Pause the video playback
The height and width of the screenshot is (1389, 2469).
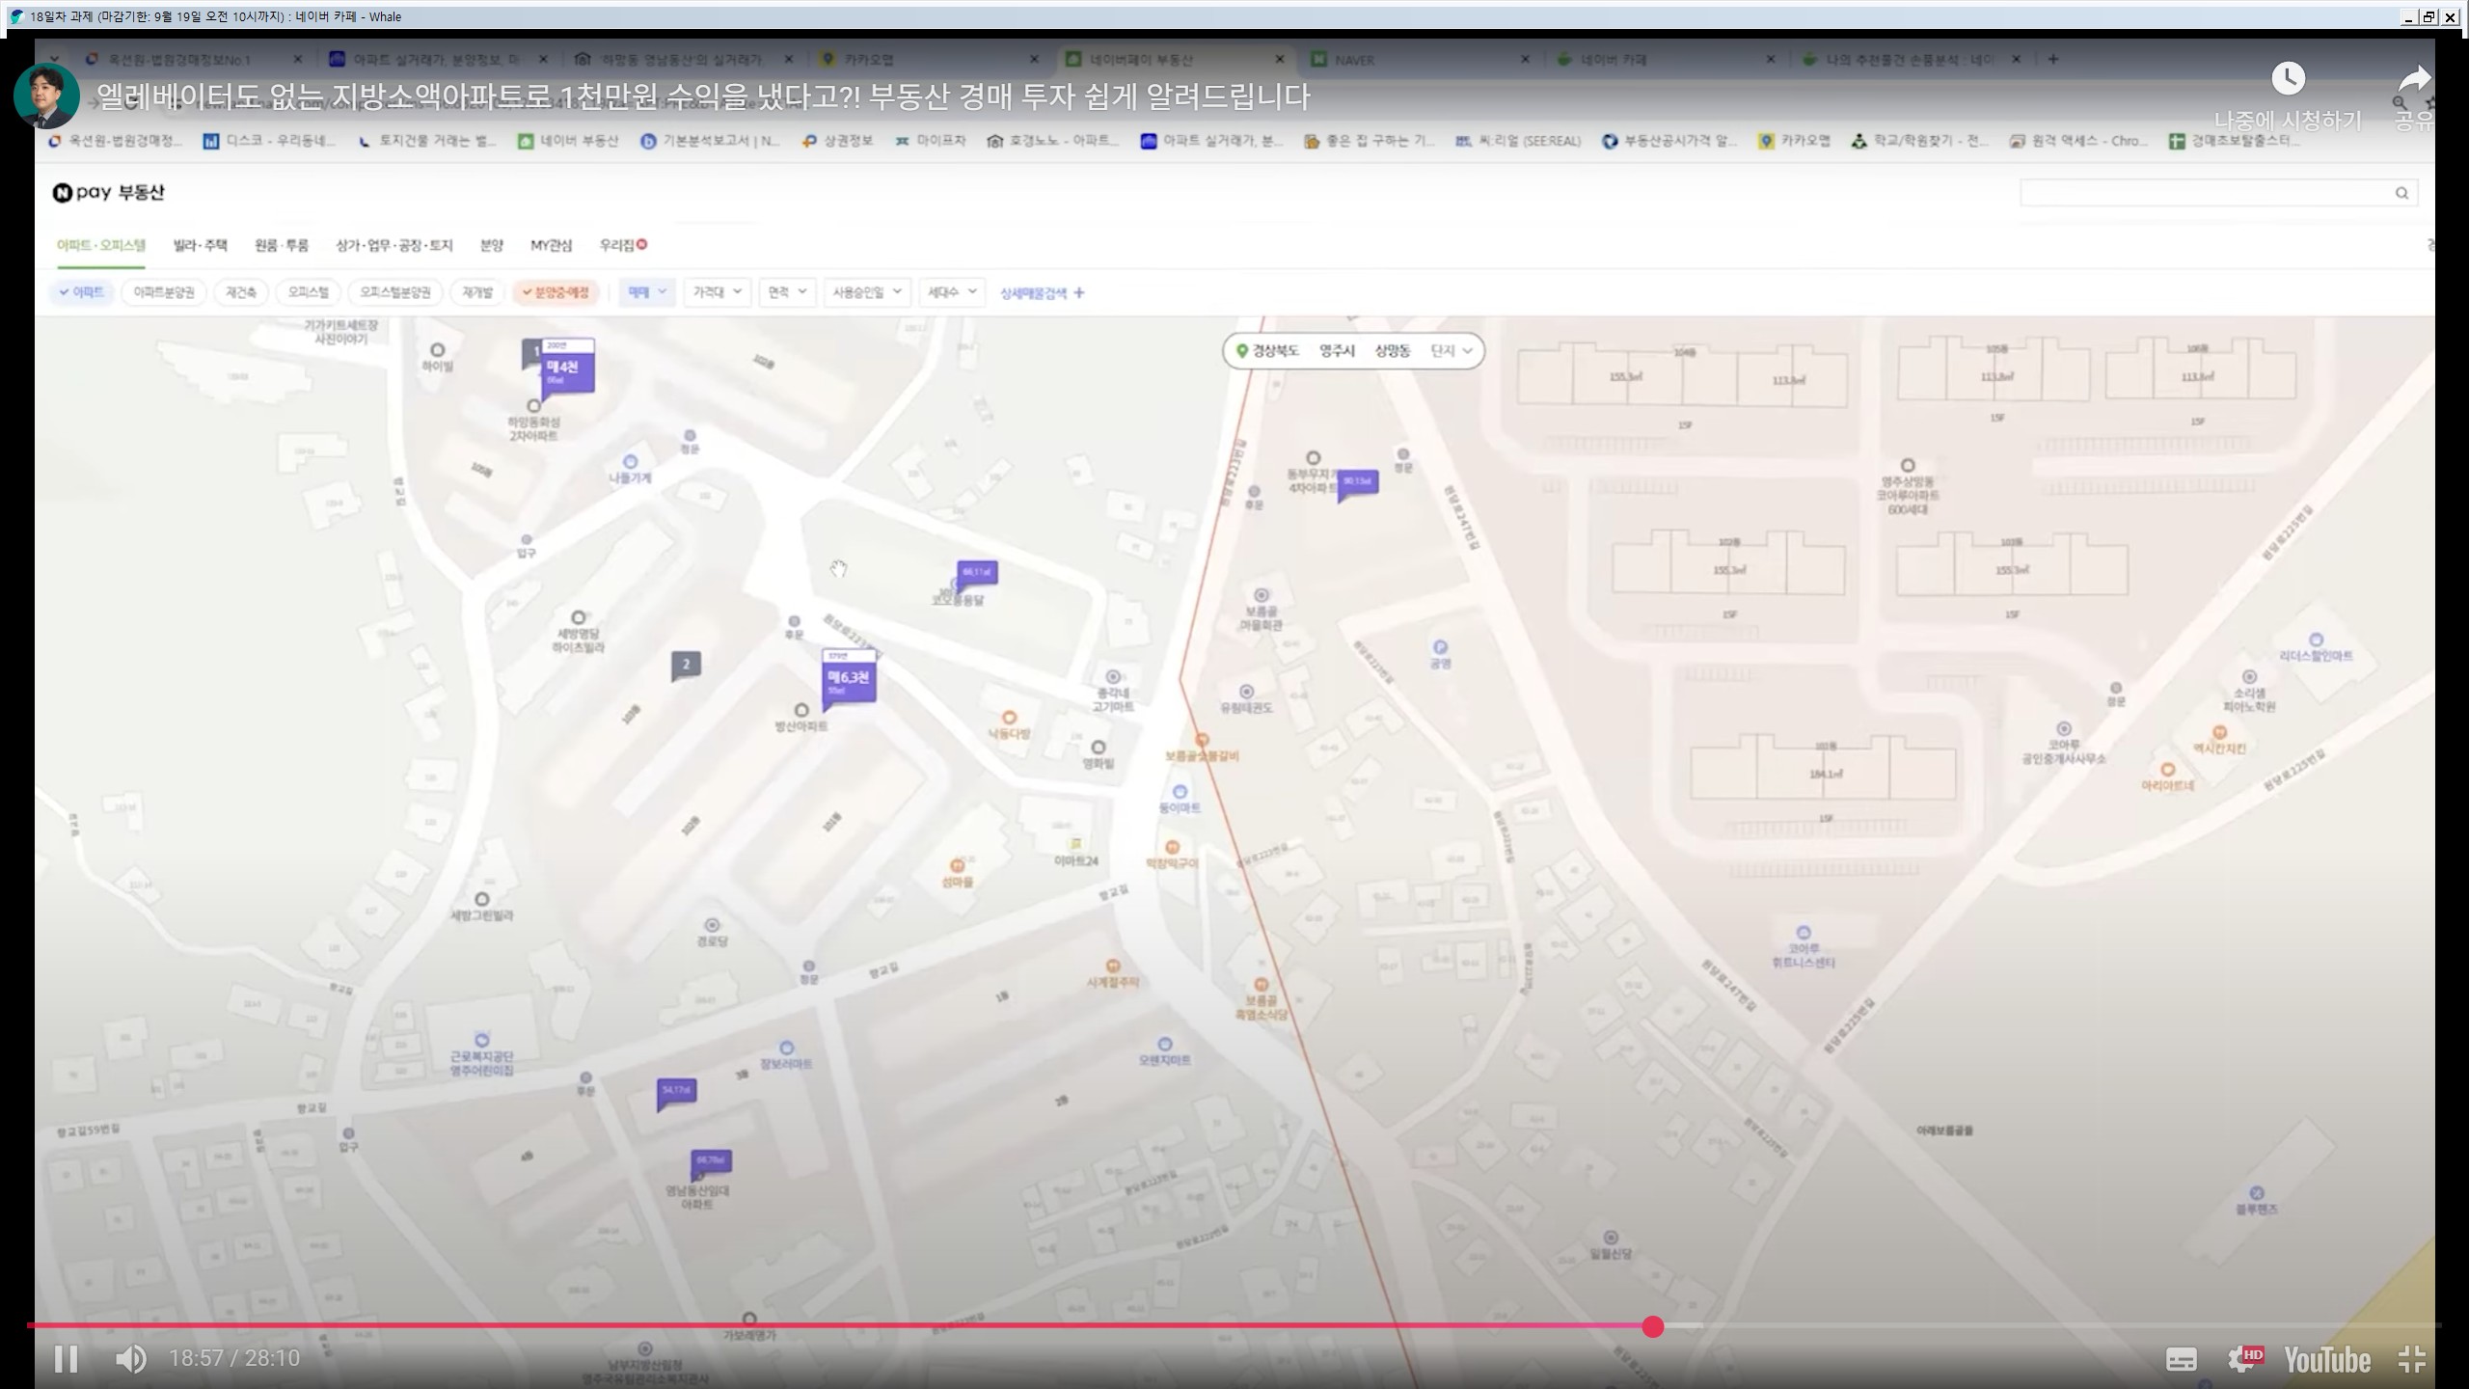[x=66, y=1359]
